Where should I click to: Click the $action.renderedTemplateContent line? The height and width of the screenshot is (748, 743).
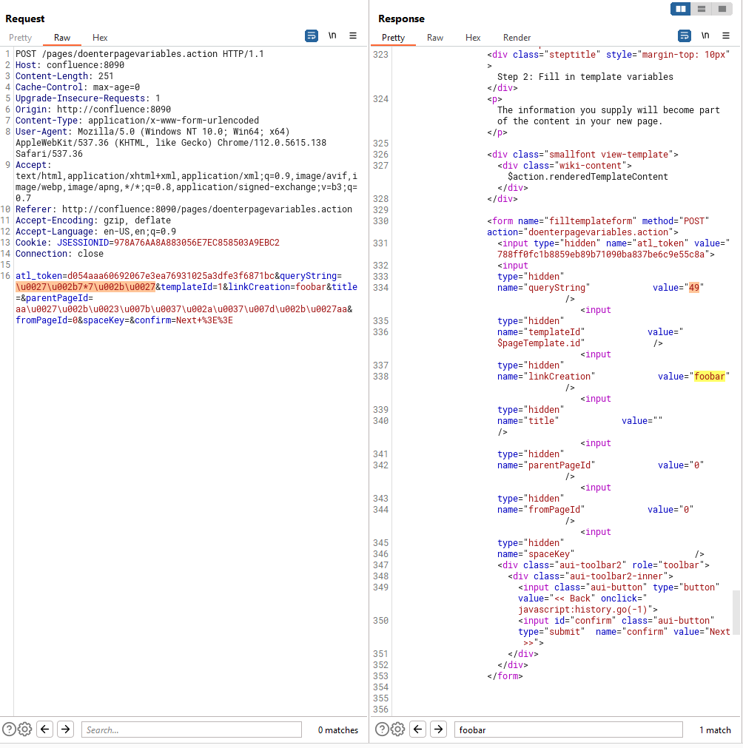588,177
